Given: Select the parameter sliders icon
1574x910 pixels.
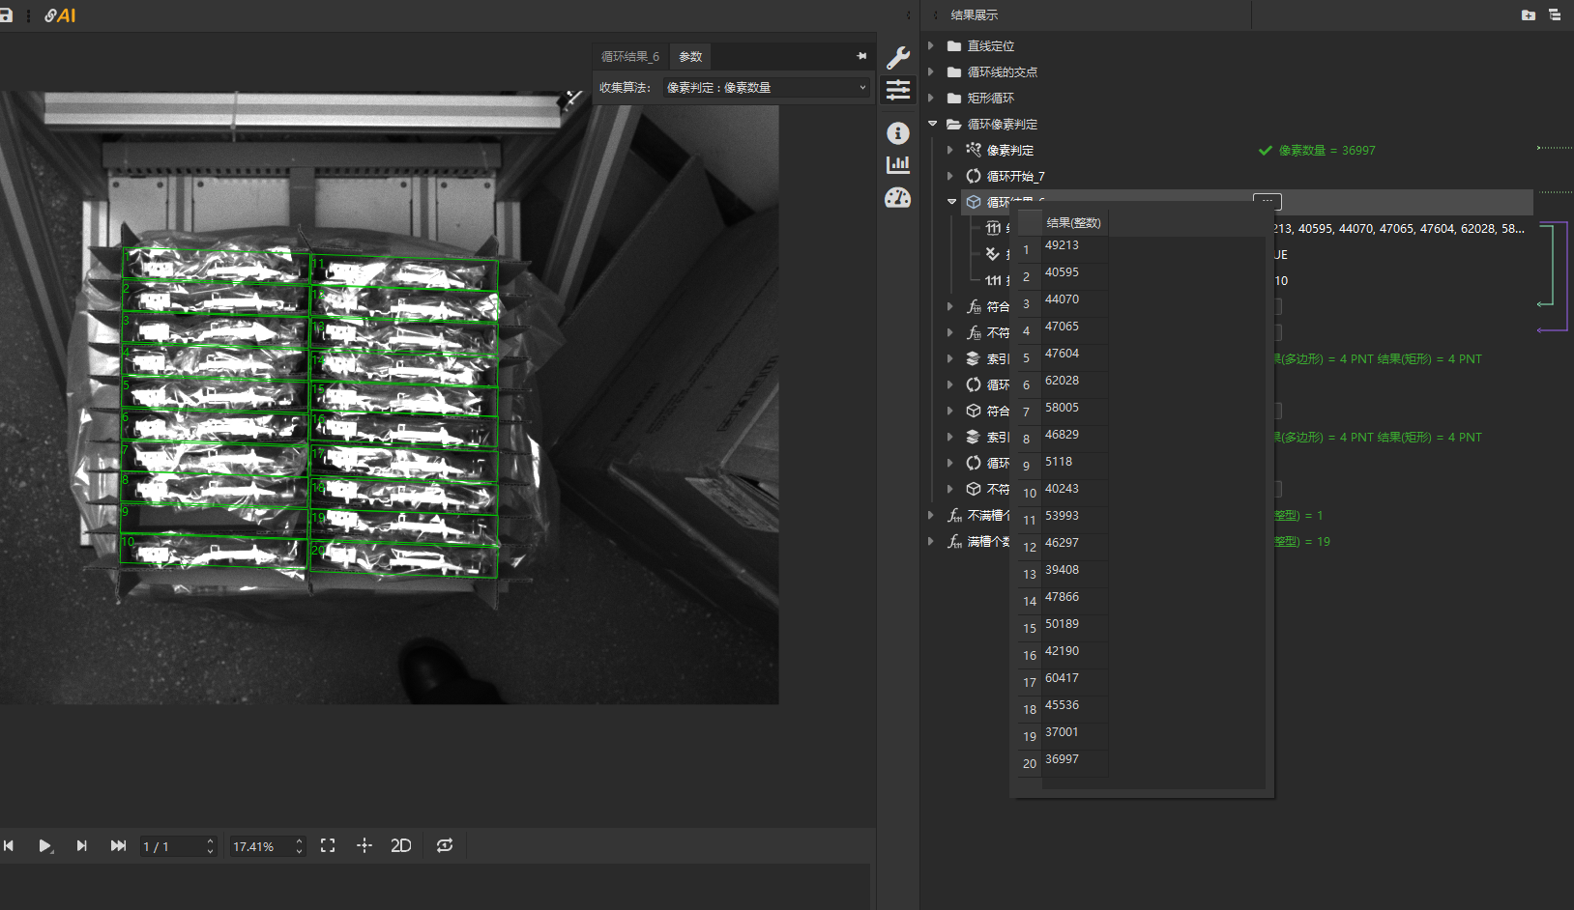Looking at the screenshot, I should [x=897, y=90].
